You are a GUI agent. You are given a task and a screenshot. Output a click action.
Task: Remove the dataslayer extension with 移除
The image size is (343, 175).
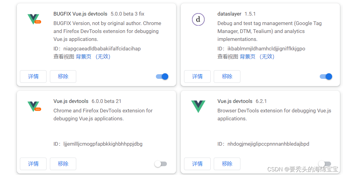227,77
